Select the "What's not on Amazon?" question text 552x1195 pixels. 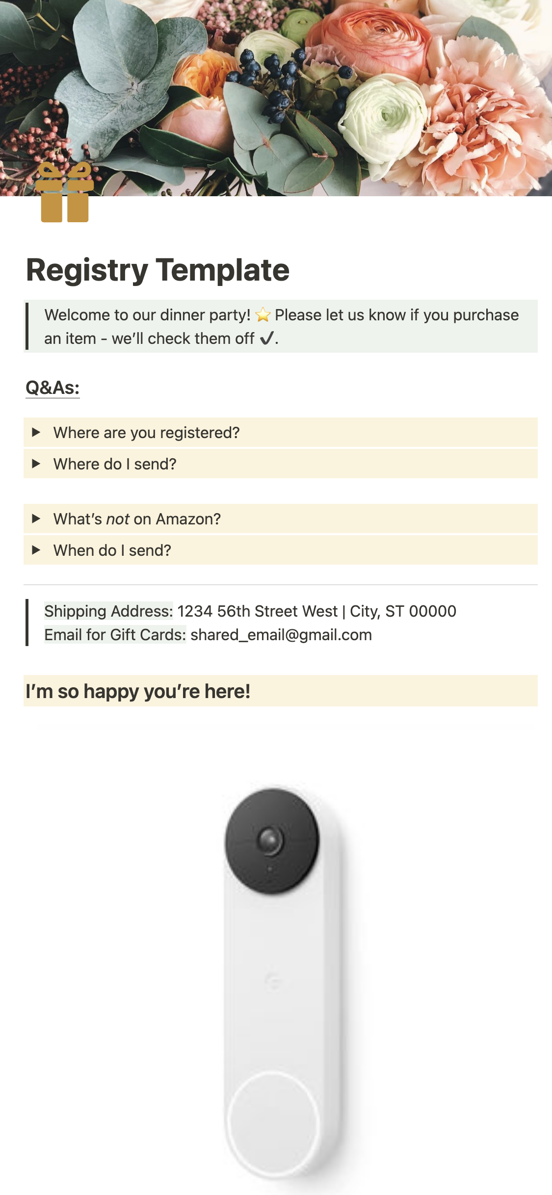point(137,519)
